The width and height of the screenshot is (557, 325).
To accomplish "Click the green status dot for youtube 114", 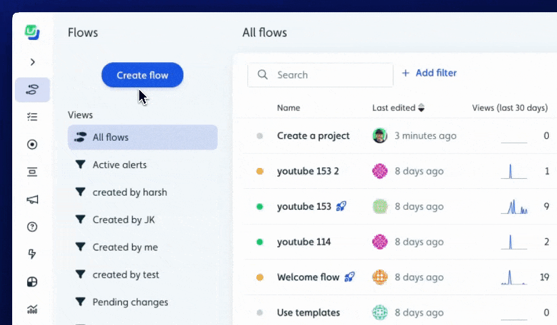I will [260, 242].
